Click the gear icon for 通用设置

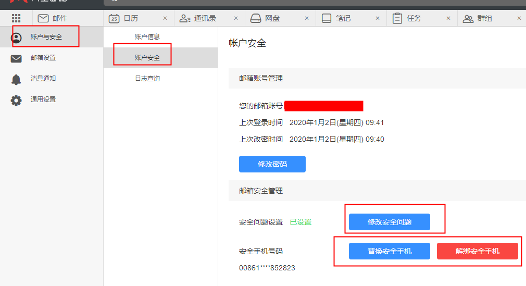coord(16,100)
